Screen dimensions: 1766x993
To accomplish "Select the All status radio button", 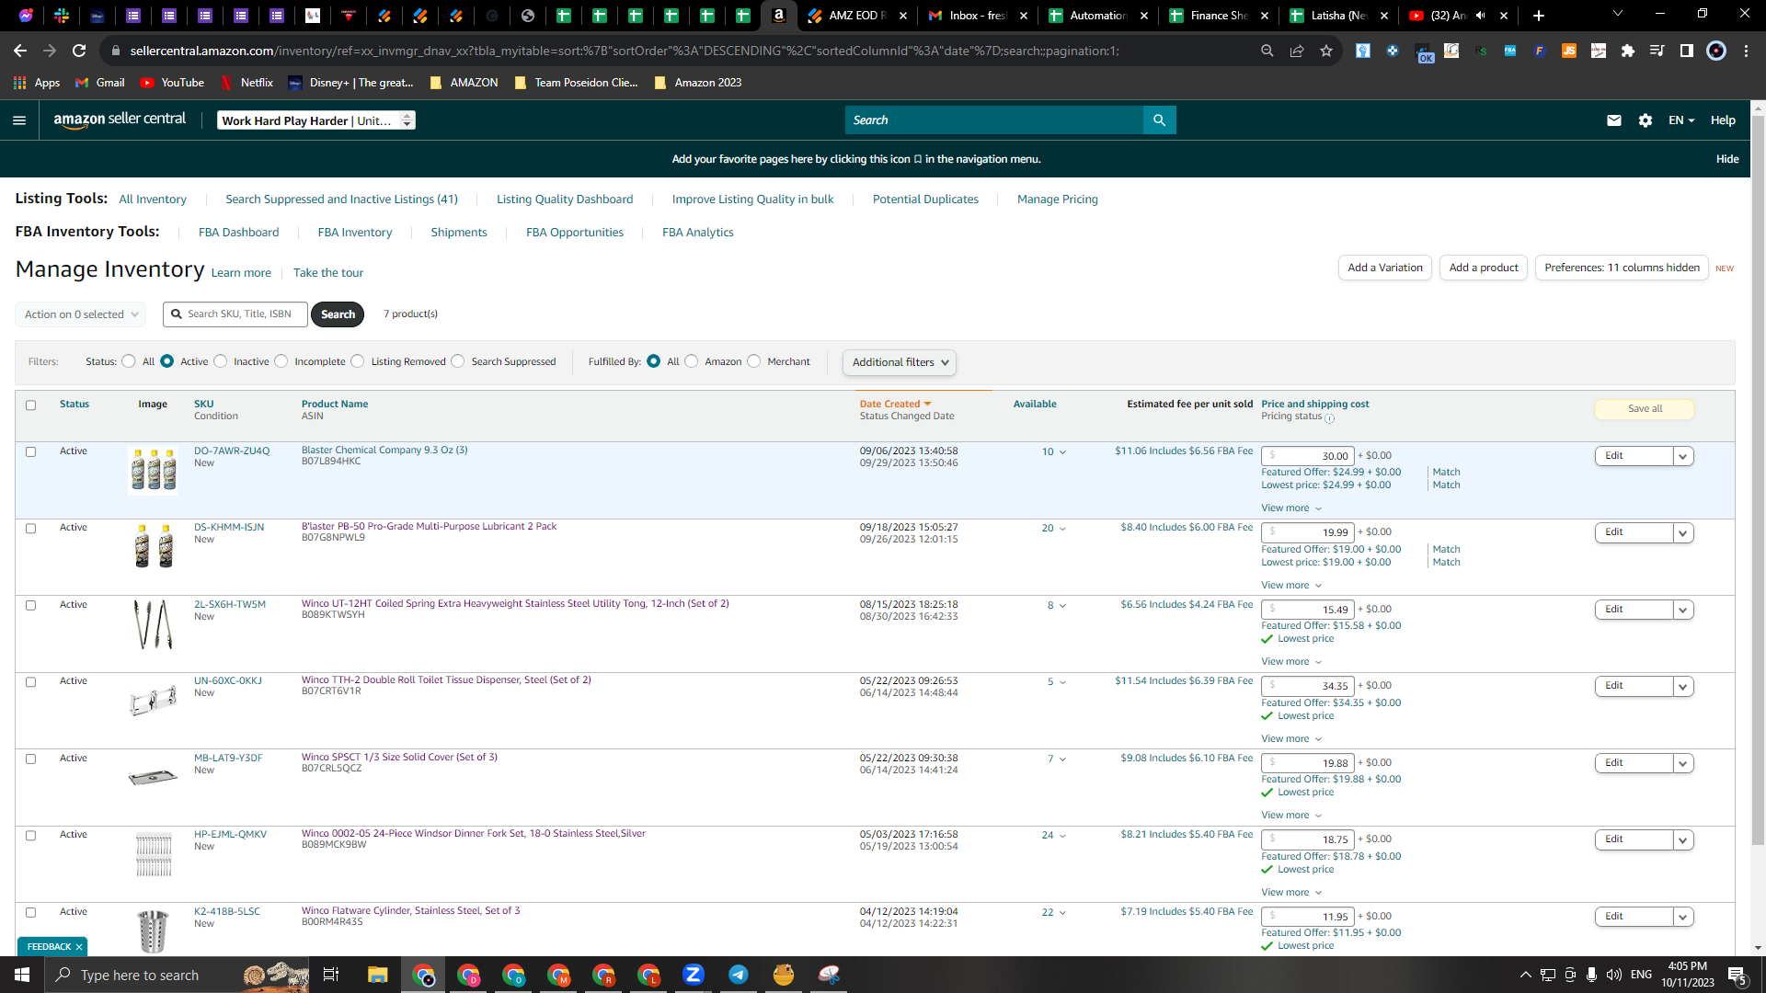I will pyautogui.click(x=129, y=361).
